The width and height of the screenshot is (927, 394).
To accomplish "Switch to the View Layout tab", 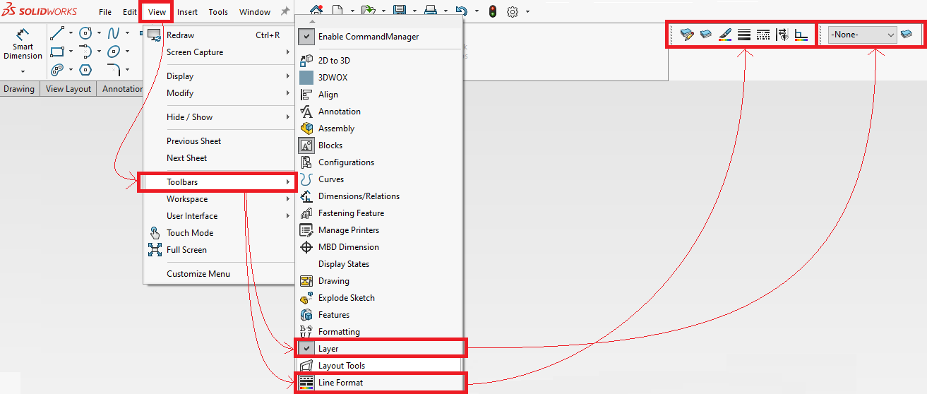I will click(x=68, y=89).
